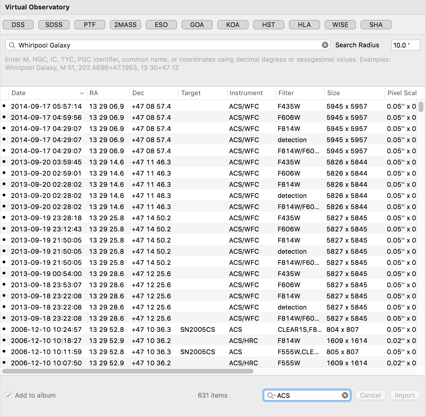The image size is (426, 417).
Task: Click the 805 x 807 size cell
Action: pyautogui.click(x=343, y=352)
